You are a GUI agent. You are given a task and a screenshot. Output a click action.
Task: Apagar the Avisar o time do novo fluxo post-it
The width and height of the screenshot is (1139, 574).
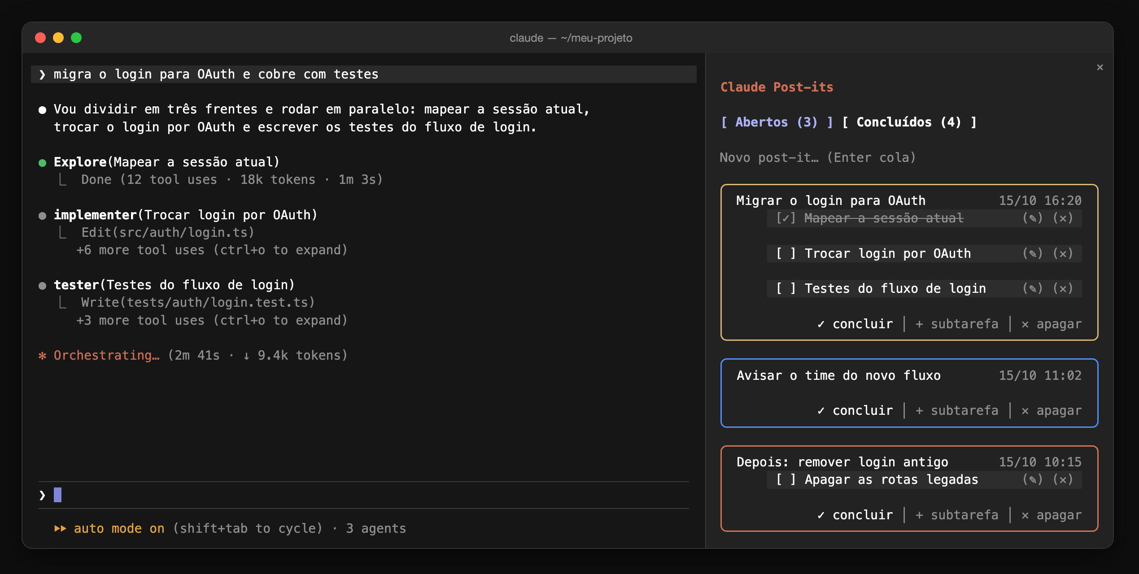click(1051, 410)
